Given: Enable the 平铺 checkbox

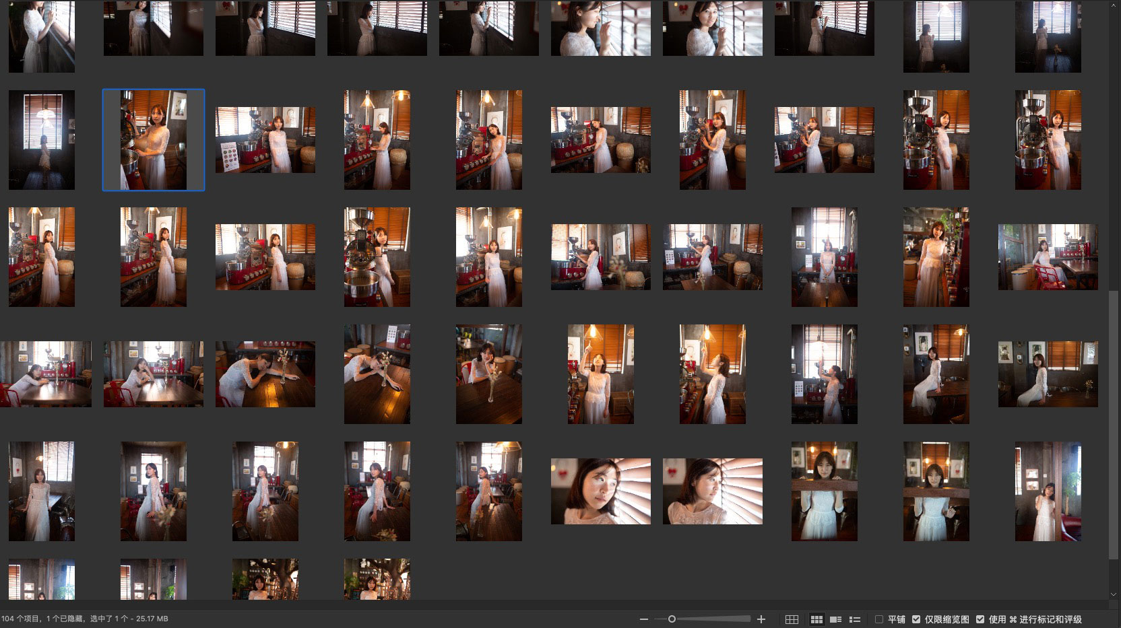Looking at the screenshot, I should (x=879, y=619).
